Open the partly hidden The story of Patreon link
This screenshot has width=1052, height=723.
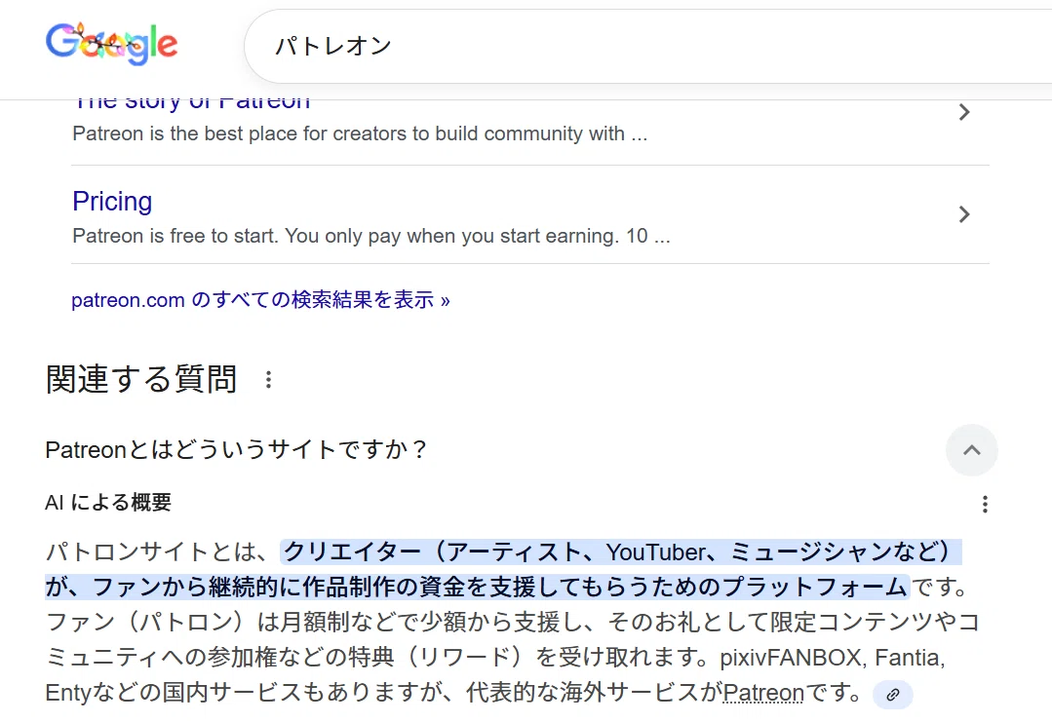pyautogui.click(x=192, y=103)
